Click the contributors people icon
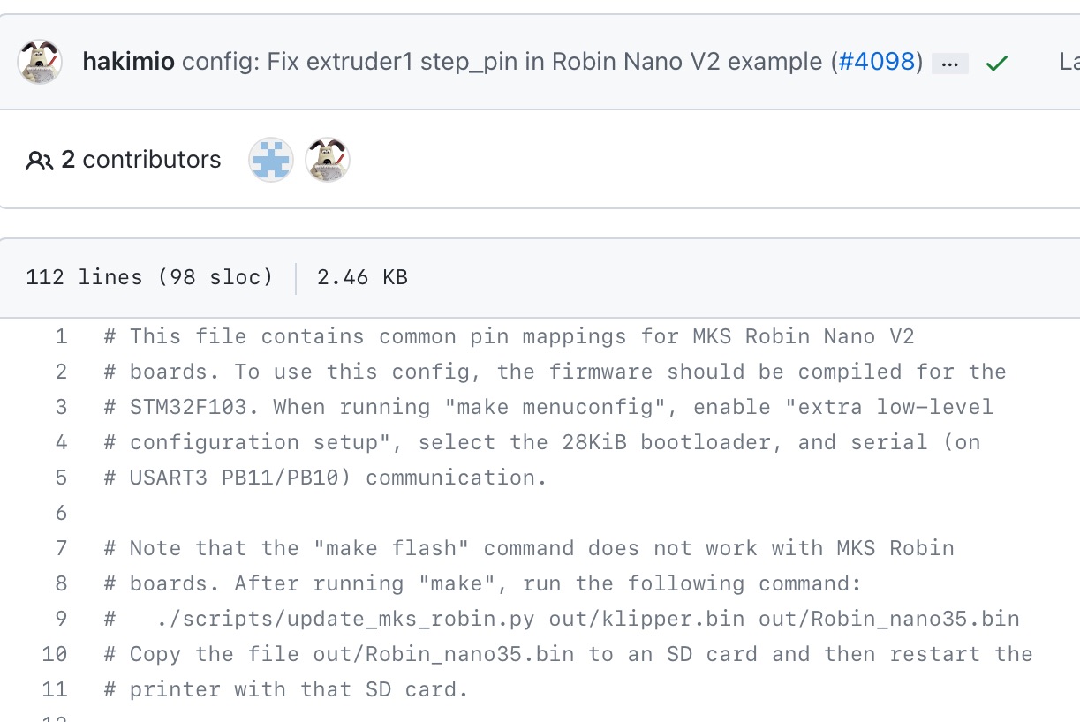Screen dimensions: 1080x722 tap(40, 161)
